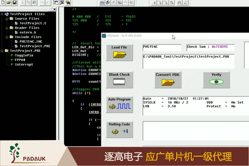Viewport: 249px width, 166px height.
Task: Select the Interrupt entry in tree
Action: click(x=24, y=65)
